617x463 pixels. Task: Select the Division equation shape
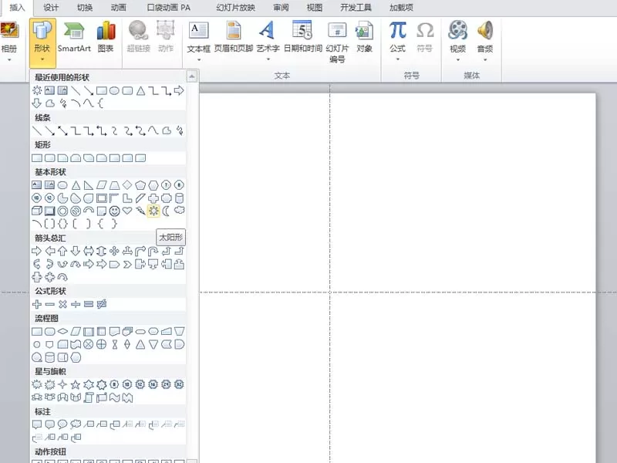click(76, 304)
